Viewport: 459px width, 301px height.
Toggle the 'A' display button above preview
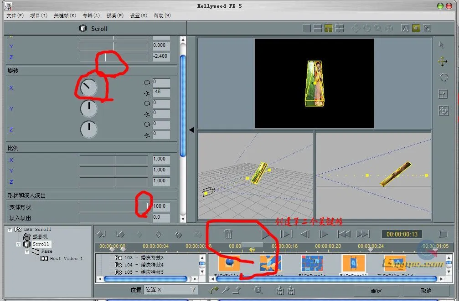[405, 28]
